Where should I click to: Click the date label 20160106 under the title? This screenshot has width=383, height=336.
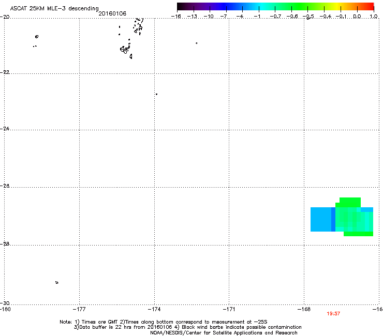112,13
